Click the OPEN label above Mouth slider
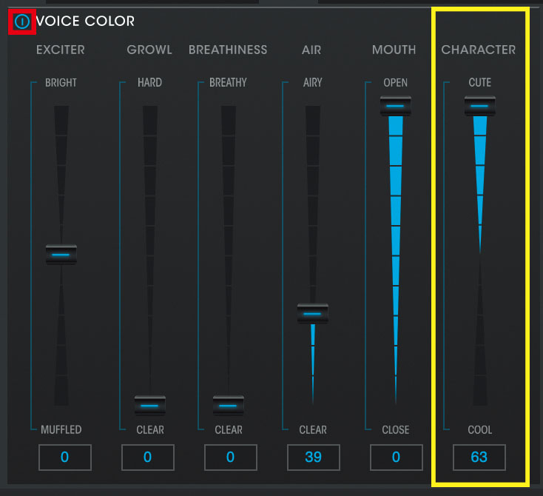The width and height of the screenshot is (543, 496). click(396, 82)
